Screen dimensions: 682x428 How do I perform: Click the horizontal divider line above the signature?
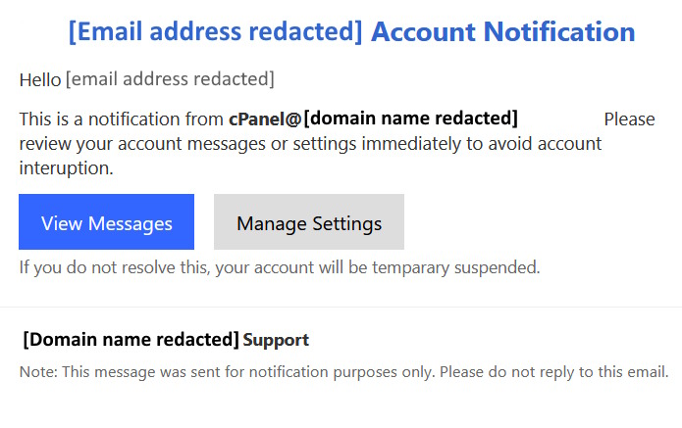coord(341,307)
